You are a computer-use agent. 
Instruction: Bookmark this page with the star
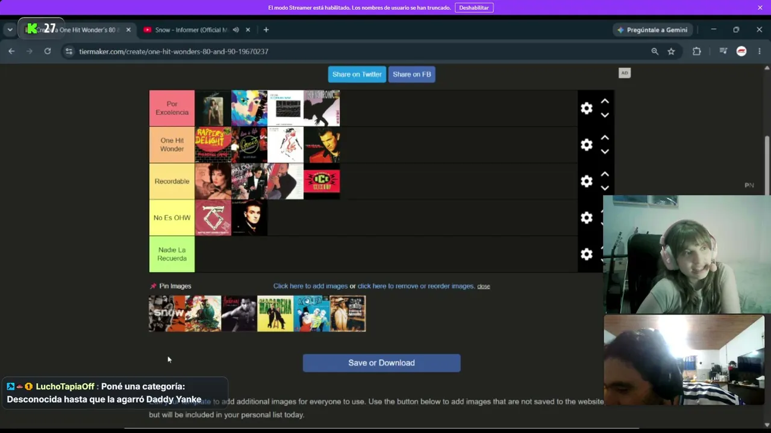[671, 52]
